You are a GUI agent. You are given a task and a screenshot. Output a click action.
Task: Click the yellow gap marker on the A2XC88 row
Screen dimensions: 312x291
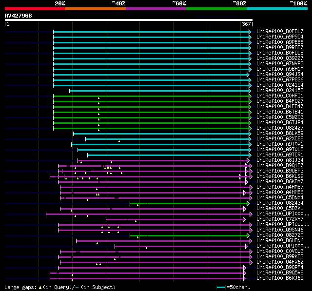(119, 141)
